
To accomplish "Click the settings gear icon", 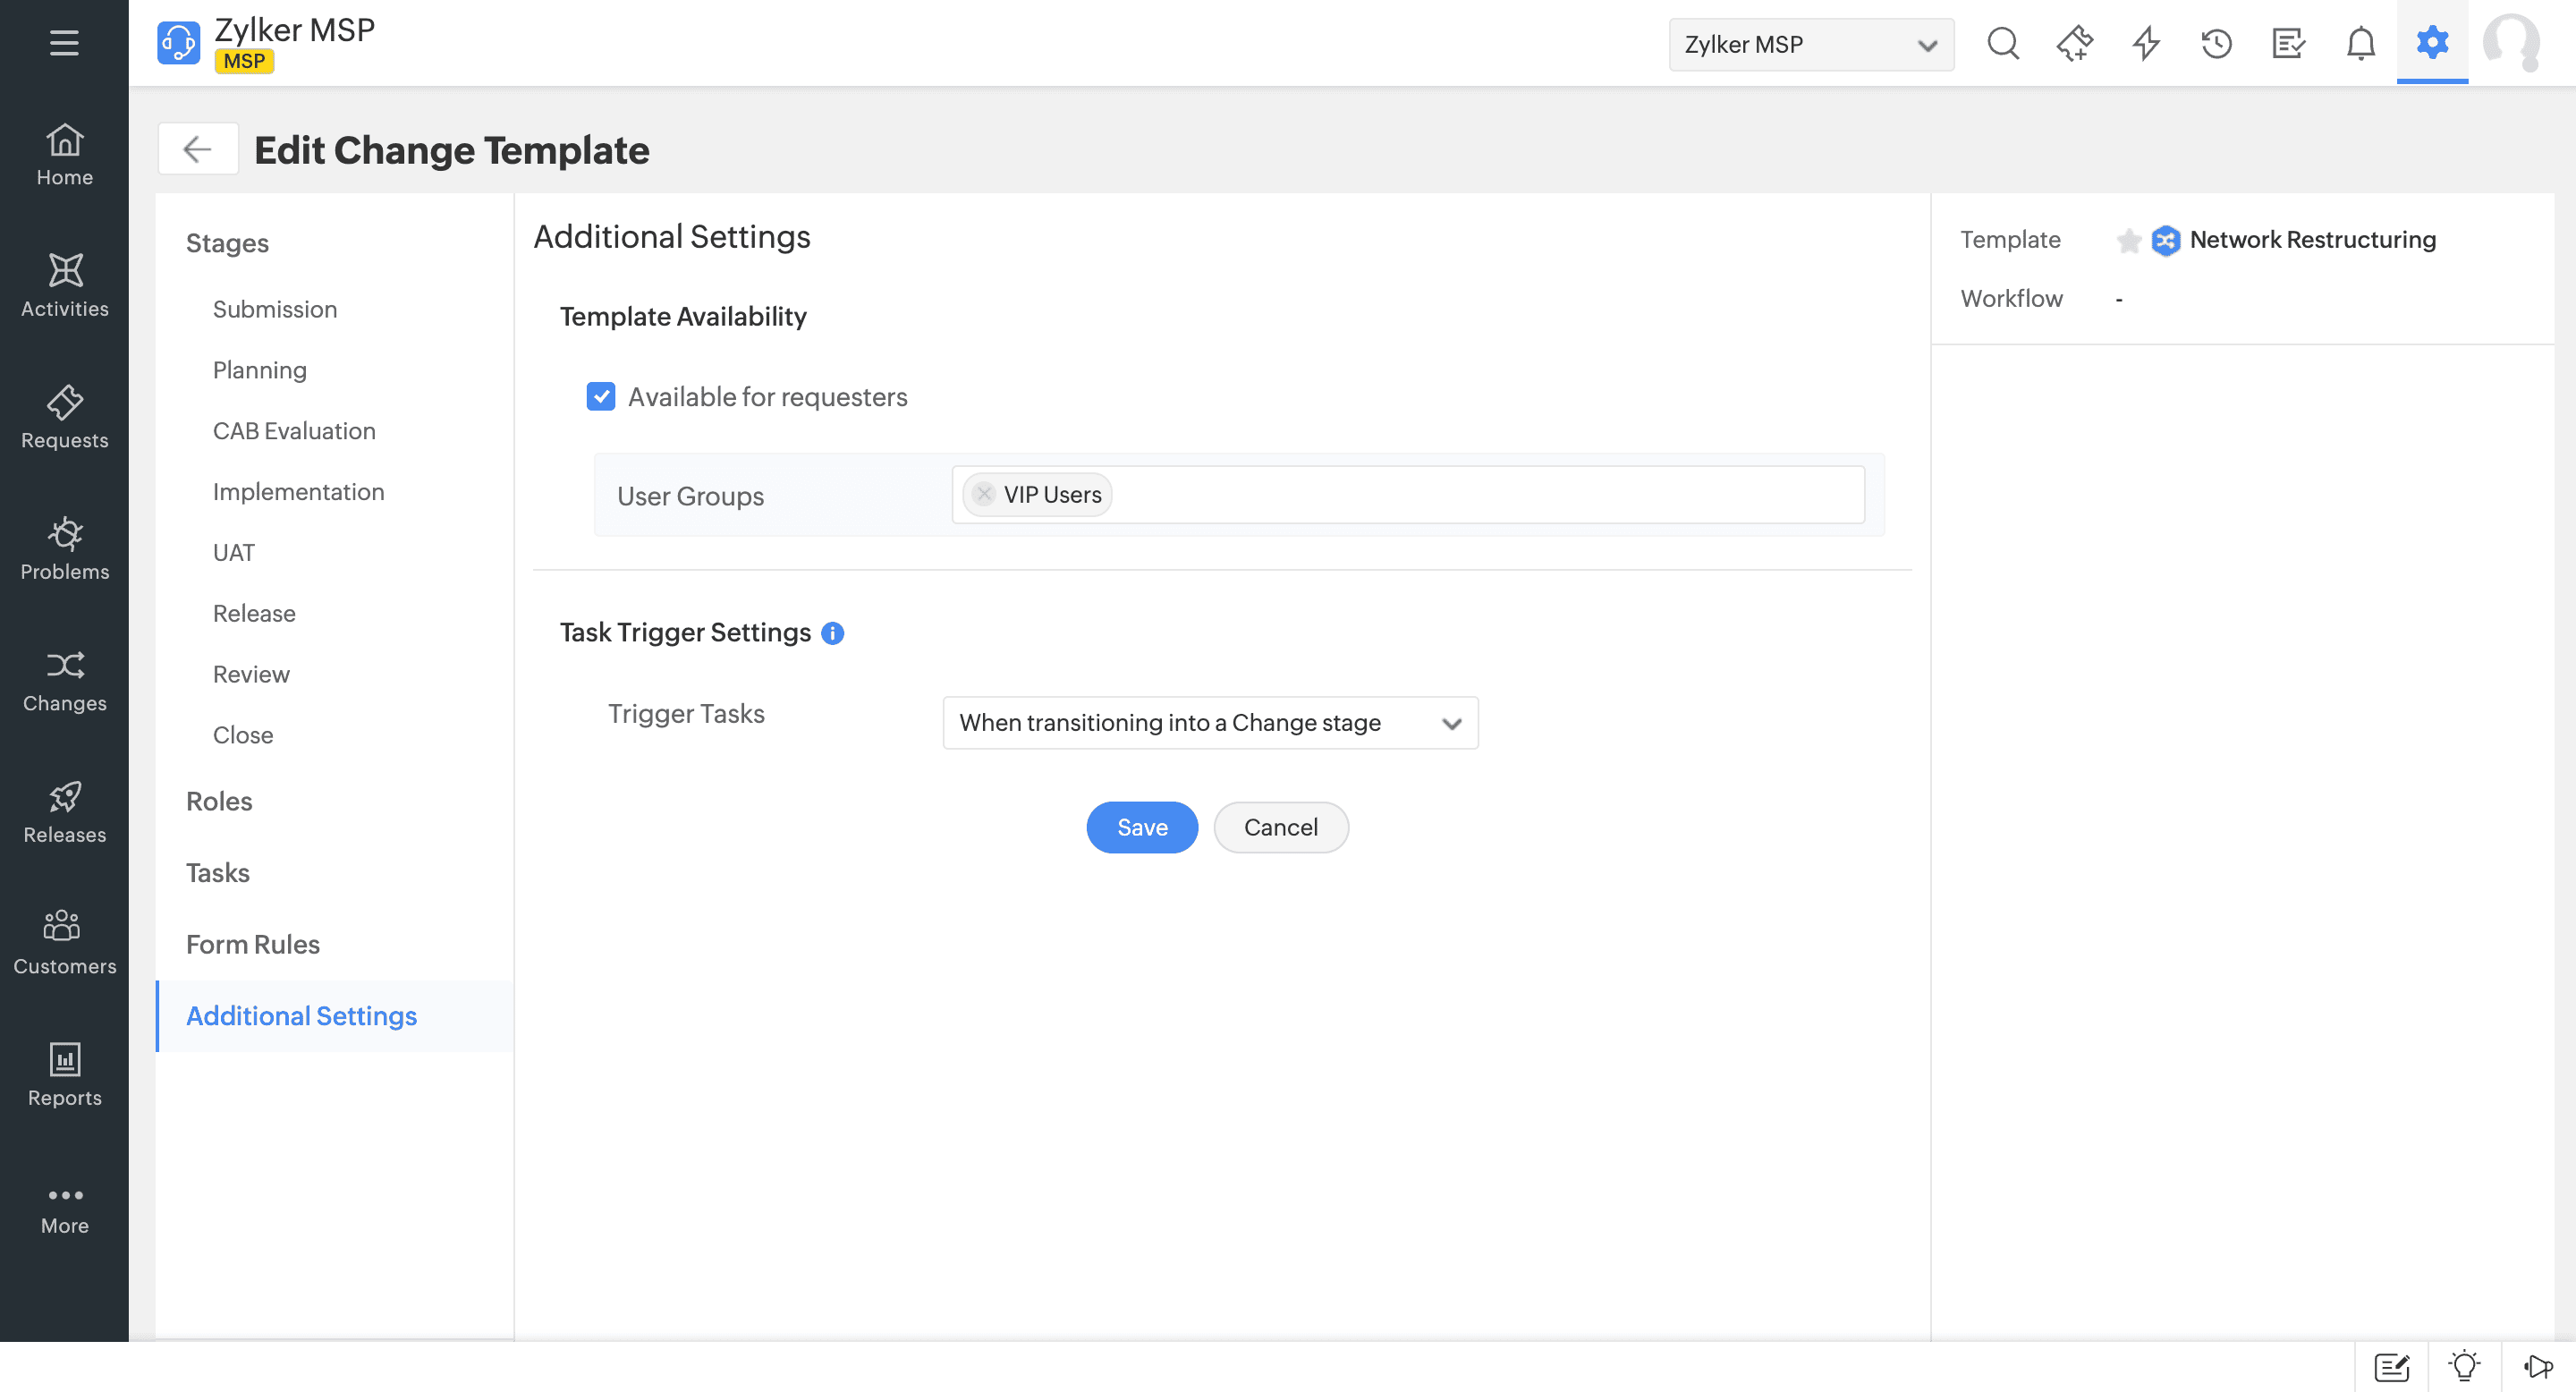I will (2432, 43).
